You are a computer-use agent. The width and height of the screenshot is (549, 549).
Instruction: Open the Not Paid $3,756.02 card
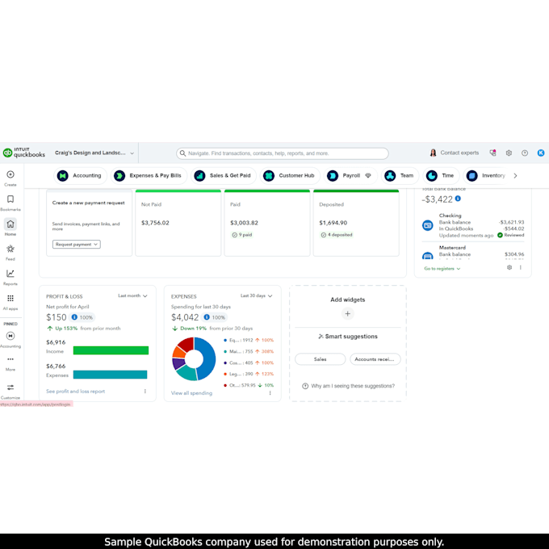coord(178,223)
